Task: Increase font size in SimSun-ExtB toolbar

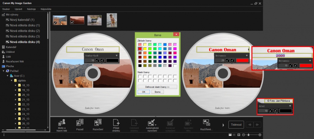Action: (102, 61)
